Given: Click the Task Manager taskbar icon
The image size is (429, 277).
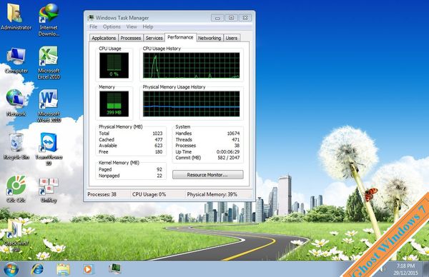Looking at the screenshot, I should (x=114, y=269).
